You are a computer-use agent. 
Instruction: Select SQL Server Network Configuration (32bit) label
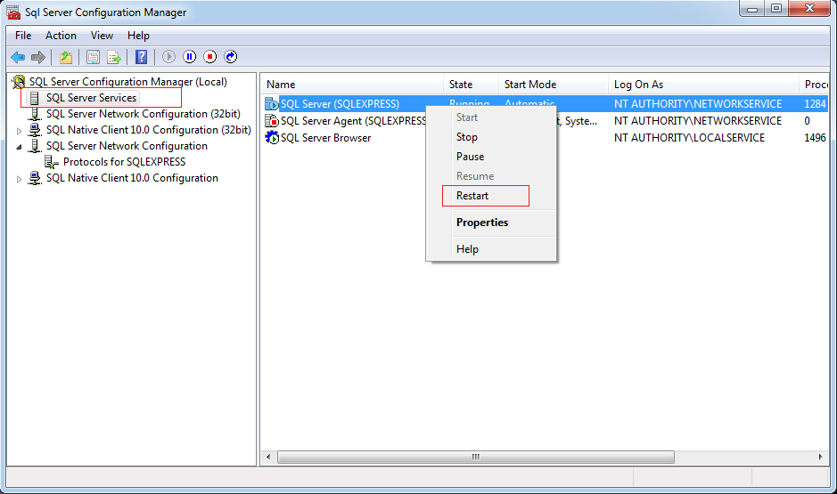point(143,114)
